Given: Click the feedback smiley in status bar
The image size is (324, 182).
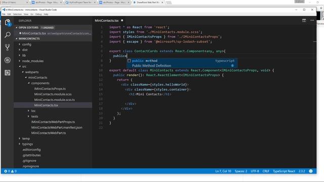Looking at the screenshot, I should (x=311, y=171).
